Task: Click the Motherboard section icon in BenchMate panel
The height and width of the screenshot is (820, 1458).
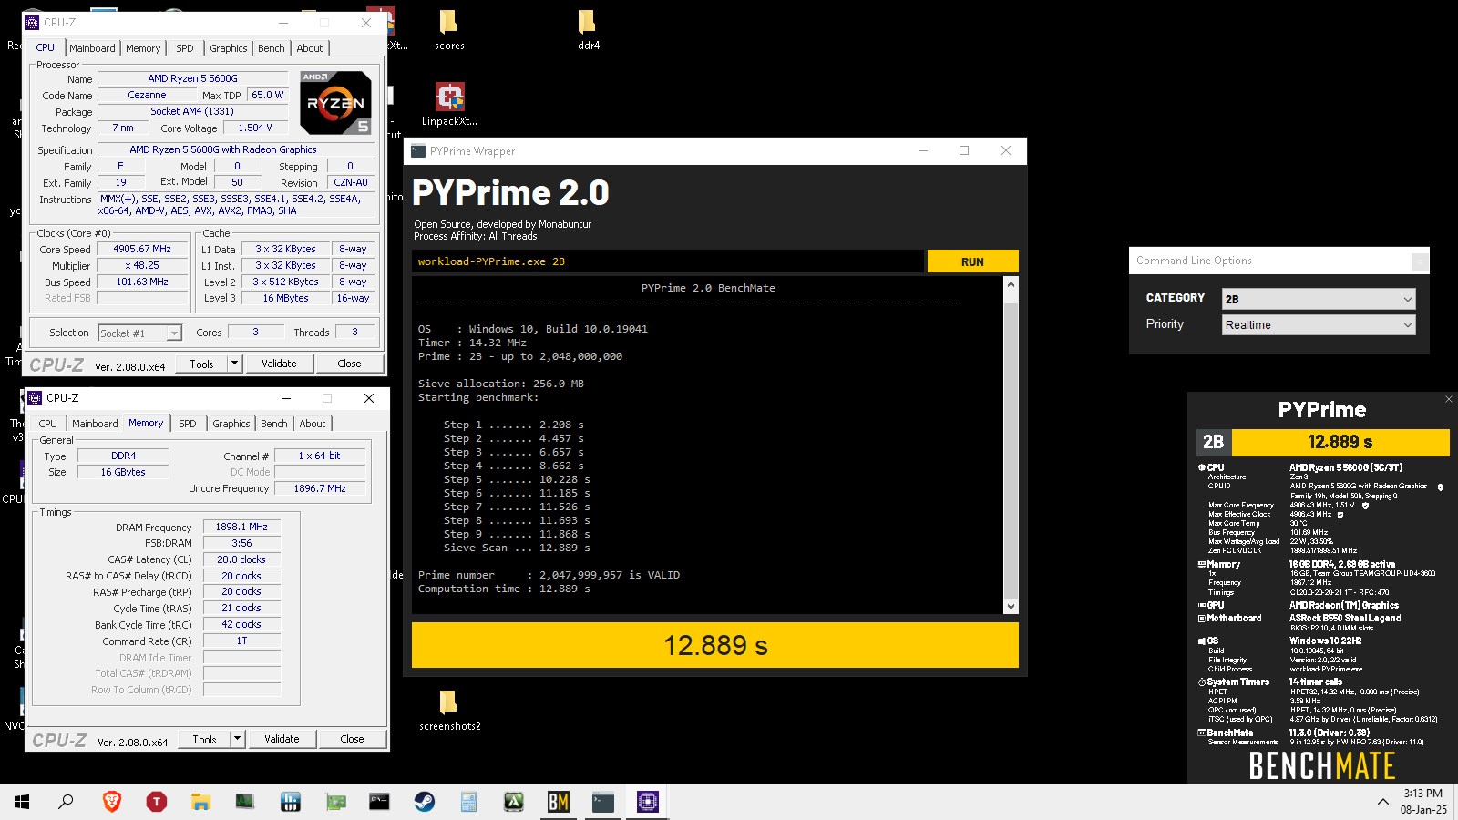Action: pyautogui.click(x=1202, y=618)
